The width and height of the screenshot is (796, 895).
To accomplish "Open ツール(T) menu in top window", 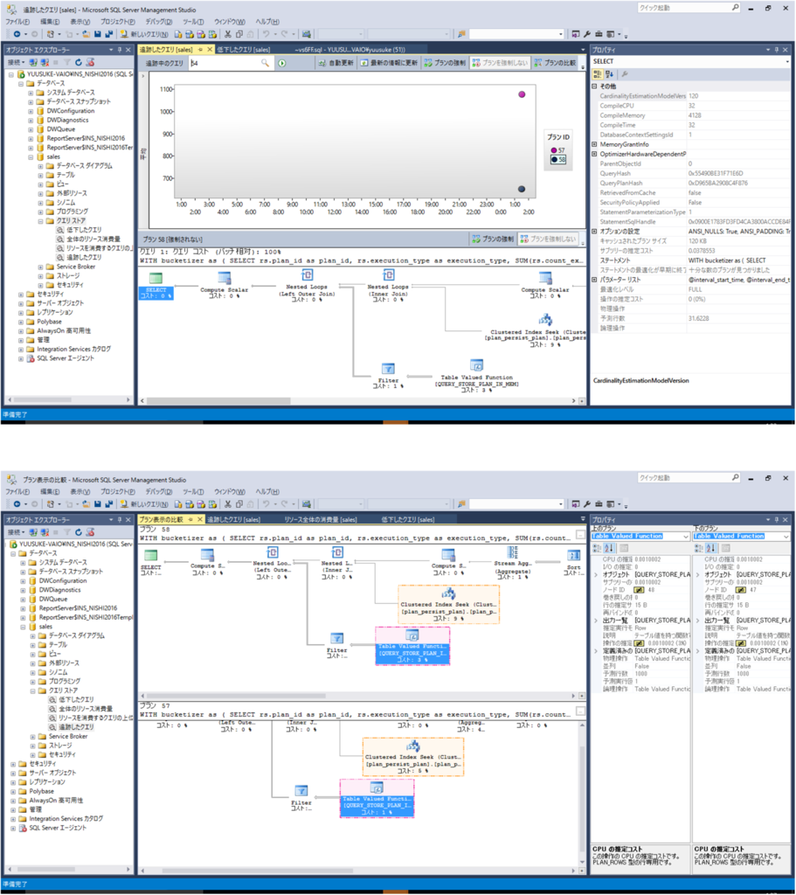I will pyautogui.click(x=193, y=22).
